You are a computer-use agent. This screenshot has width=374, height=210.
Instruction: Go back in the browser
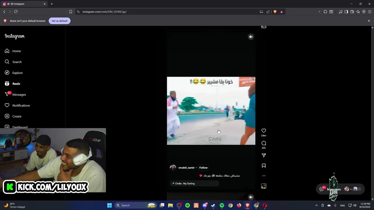point(4,12)
